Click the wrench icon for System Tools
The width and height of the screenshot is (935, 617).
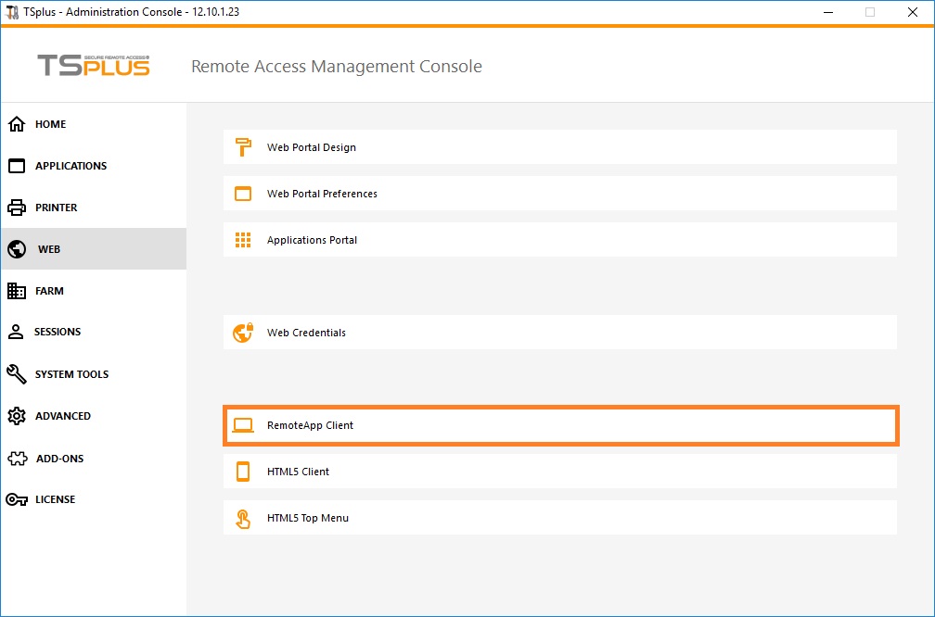point(17,374)
